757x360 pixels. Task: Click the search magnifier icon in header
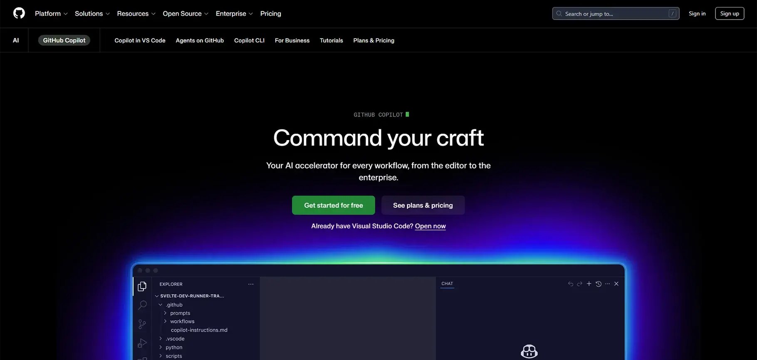tap(559, 14)
